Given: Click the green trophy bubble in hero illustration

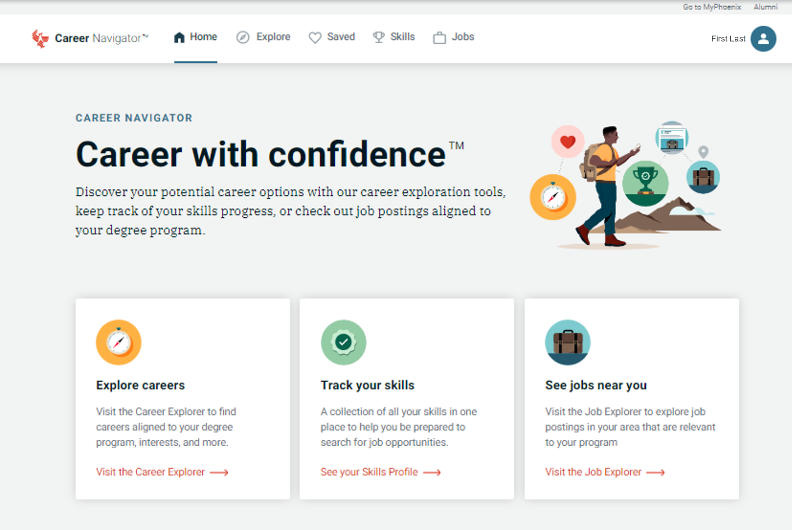Looking at the screenshot, I should [645, 183].
